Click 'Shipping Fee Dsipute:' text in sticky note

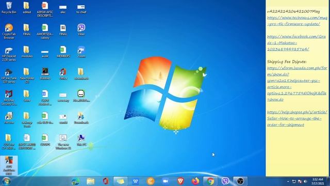tap(287, 61)
